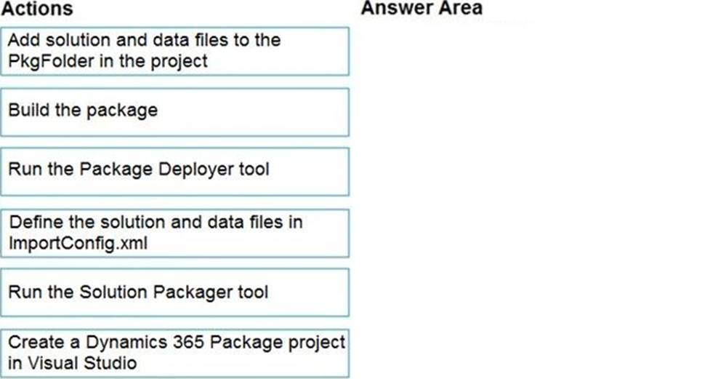Click the empty space below Answer Area
710x379 pixels.
pyautogui.click(x=530, y=199)
